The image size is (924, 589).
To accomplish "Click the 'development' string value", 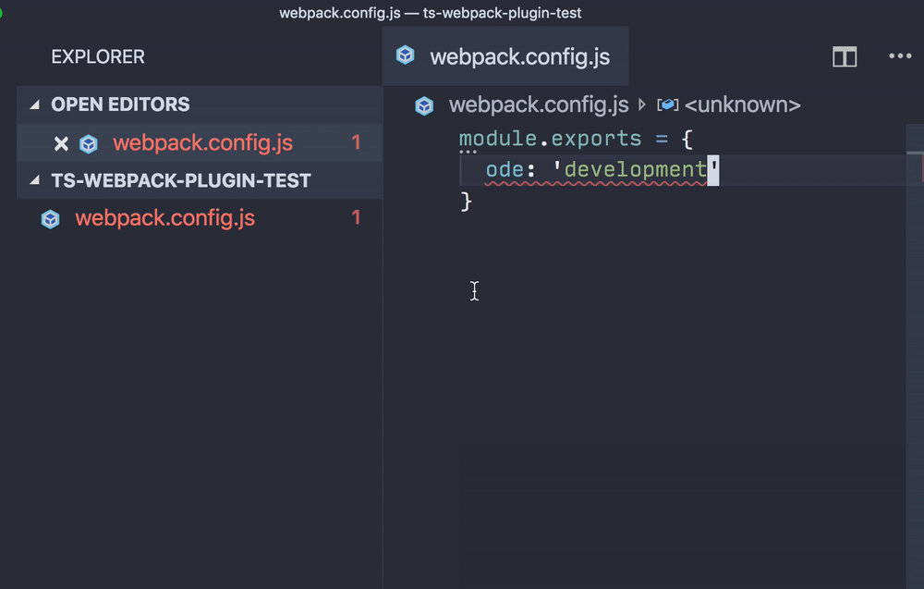I will (636, 170).
